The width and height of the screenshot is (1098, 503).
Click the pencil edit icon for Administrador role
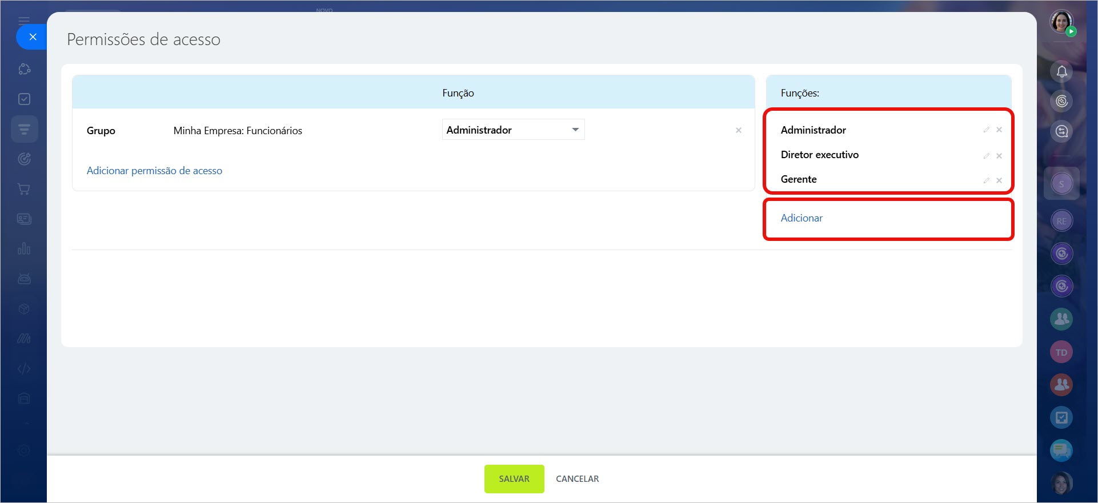click(986, 130)
